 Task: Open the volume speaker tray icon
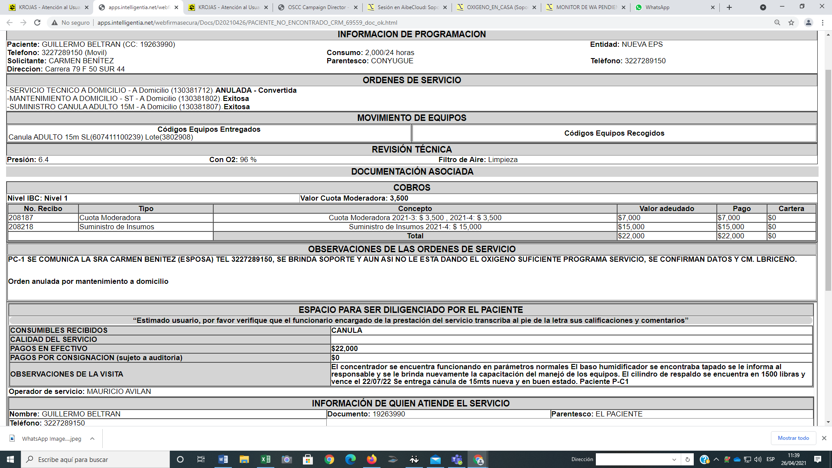point(758,459)
